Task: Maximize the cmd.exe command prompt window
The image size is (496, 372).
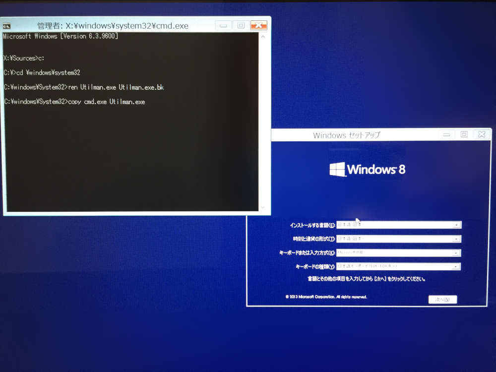Action: pyautogui.click(x=241, y=25)
